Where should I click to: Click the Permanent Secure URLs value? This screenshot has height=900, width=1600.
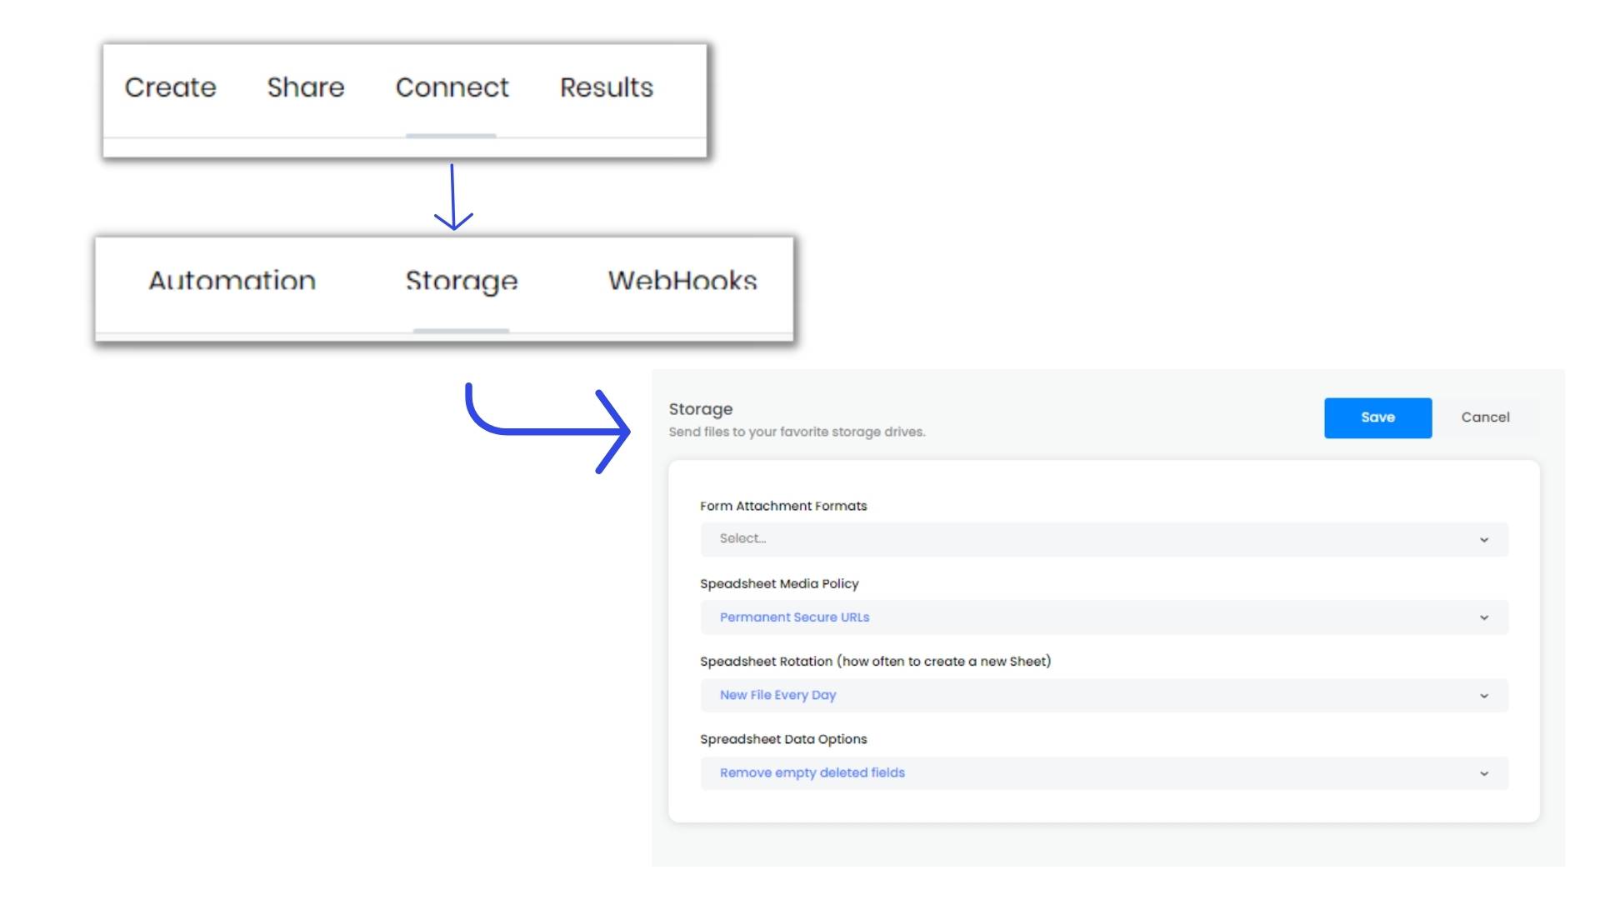pyautogui.click(x=794, y=617)
